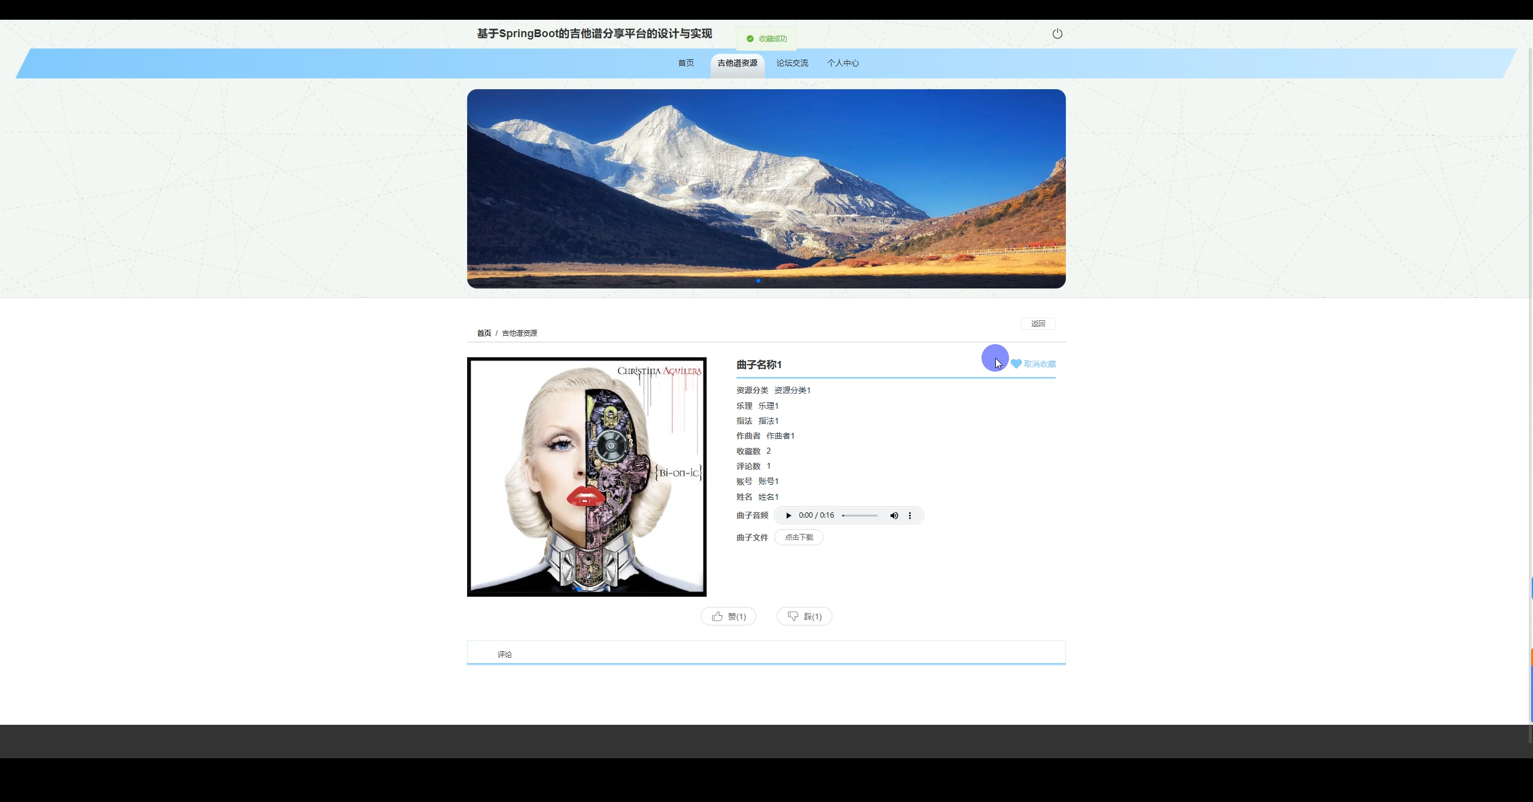Open the 首页 navigation tab
Viewport: 1533px width, 802px height.
(686, 63)
